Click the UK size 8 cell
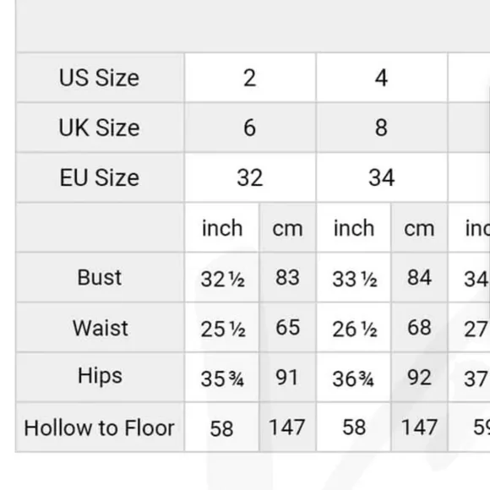Screen dimensions: 490x490 click(x=382, y=128)
